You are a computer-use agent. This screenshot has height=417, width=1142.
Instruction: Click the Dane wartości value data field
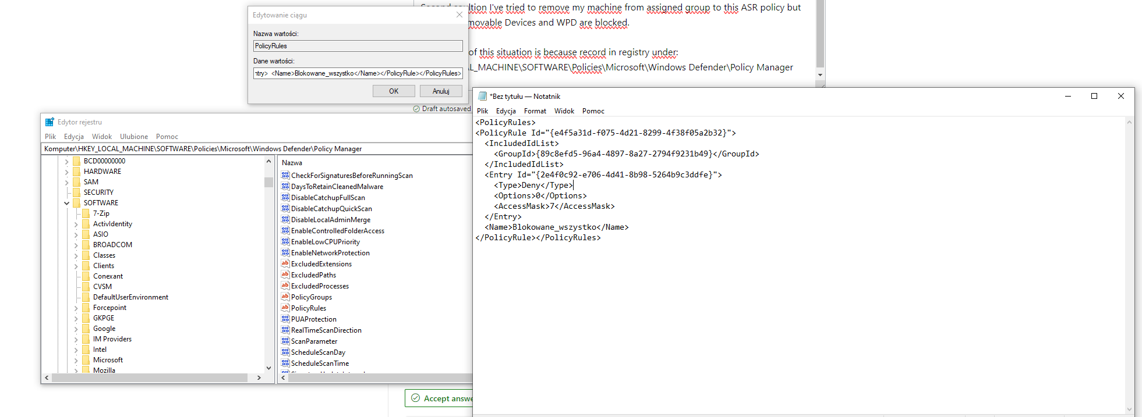358,73
